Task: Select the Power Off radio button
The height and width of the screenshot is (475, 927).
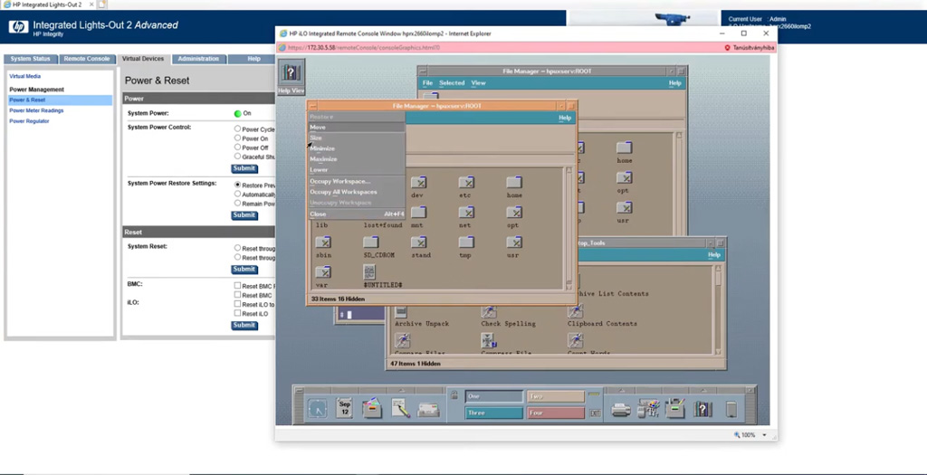Action: [237, 147]
